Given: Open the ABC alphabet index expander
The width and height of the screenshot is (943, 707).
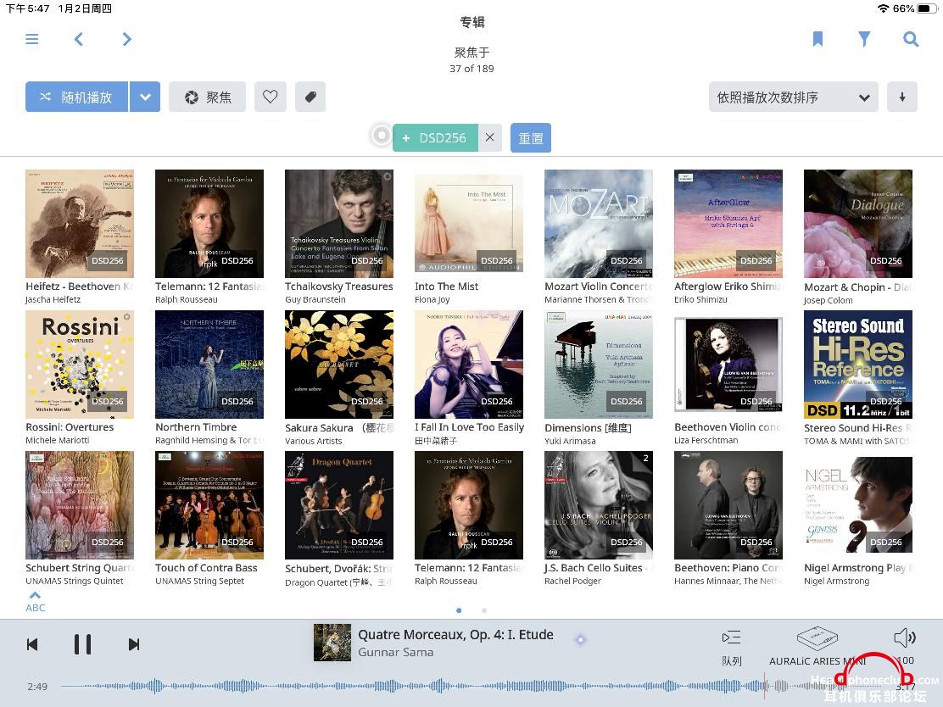Looking at the screenshot, I should [35, 601].
